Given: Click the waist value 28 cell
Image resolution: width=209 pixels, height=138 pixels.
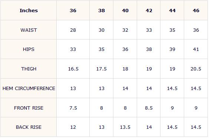Looking at the screenshot, I should tap(73, 30).
